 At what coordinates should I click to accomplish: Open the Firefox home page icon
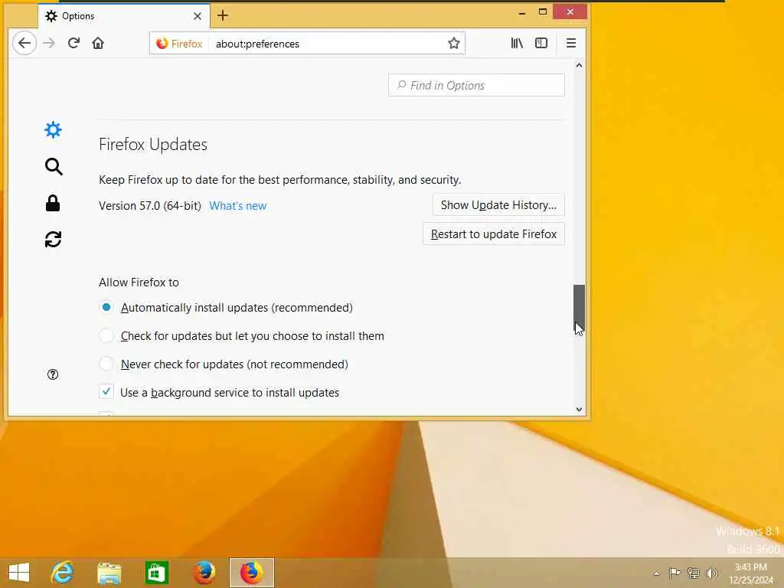[x=98, y=43]
